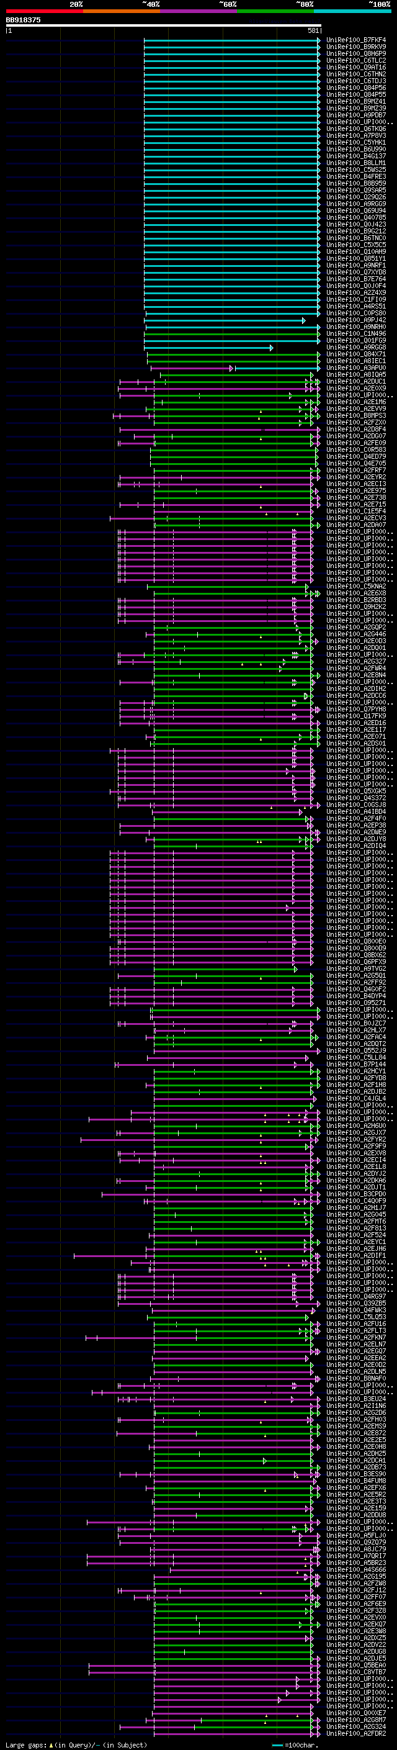This screenshot has width=397, height=1750.
Task: Click the label UniRef100_A2DUC1
Action: pyautogui.click(x=356, y=381)
